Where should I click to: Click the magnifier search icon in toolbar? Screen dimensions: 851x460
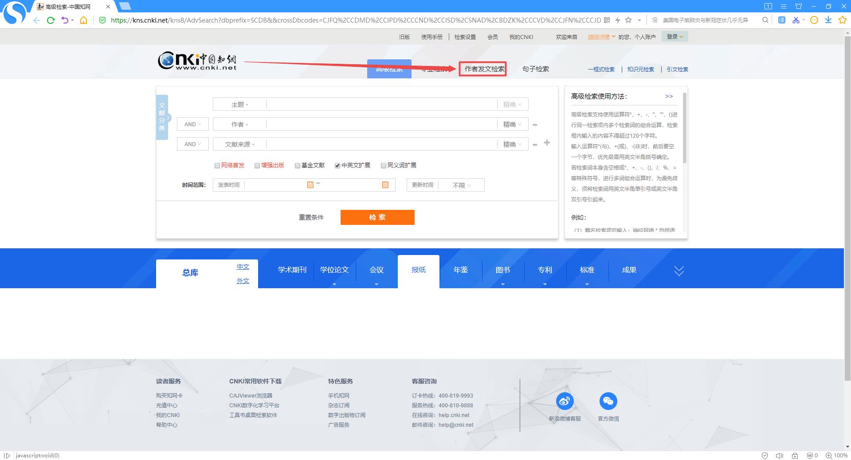pos(765,20)
